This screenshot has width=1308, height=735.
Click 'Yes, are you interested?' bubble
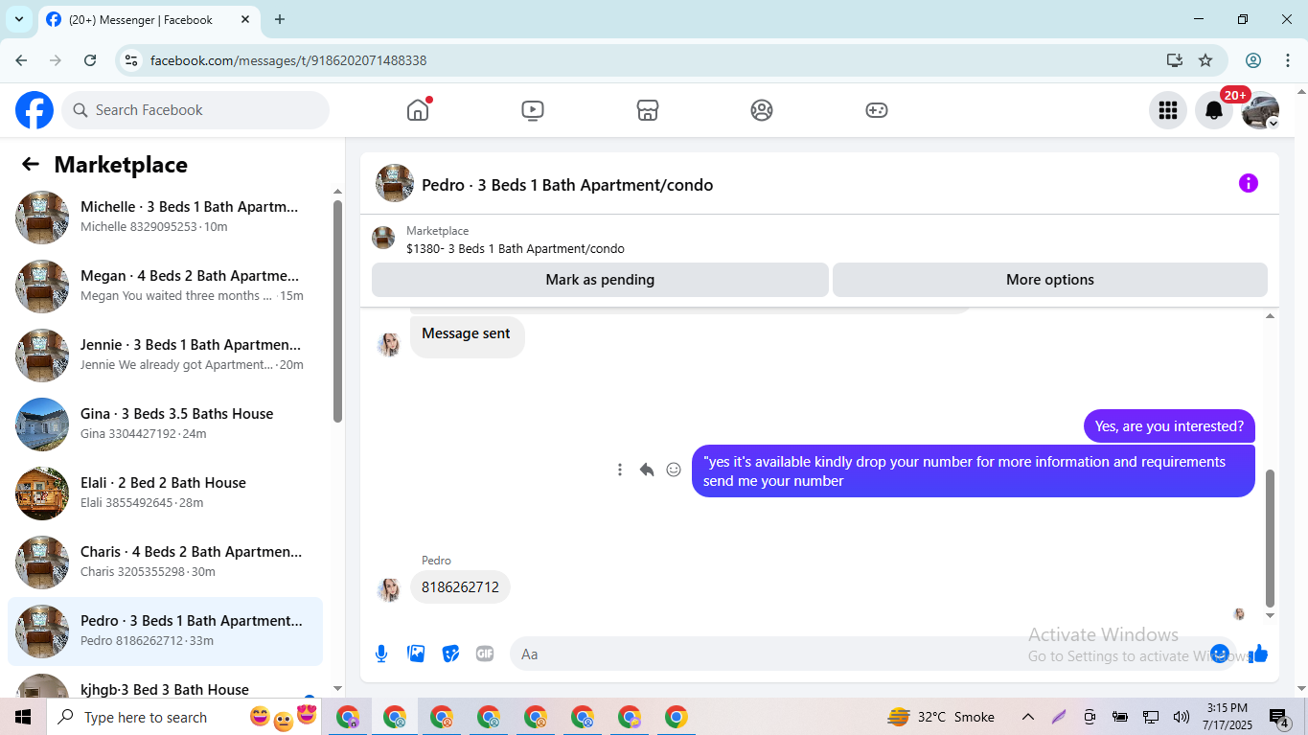1169,426
